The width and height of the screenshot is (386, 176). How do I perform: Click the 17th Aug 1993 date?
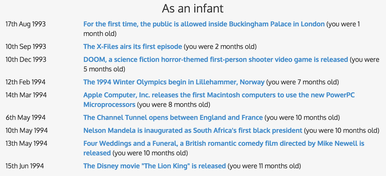click(x=26, y=24)
